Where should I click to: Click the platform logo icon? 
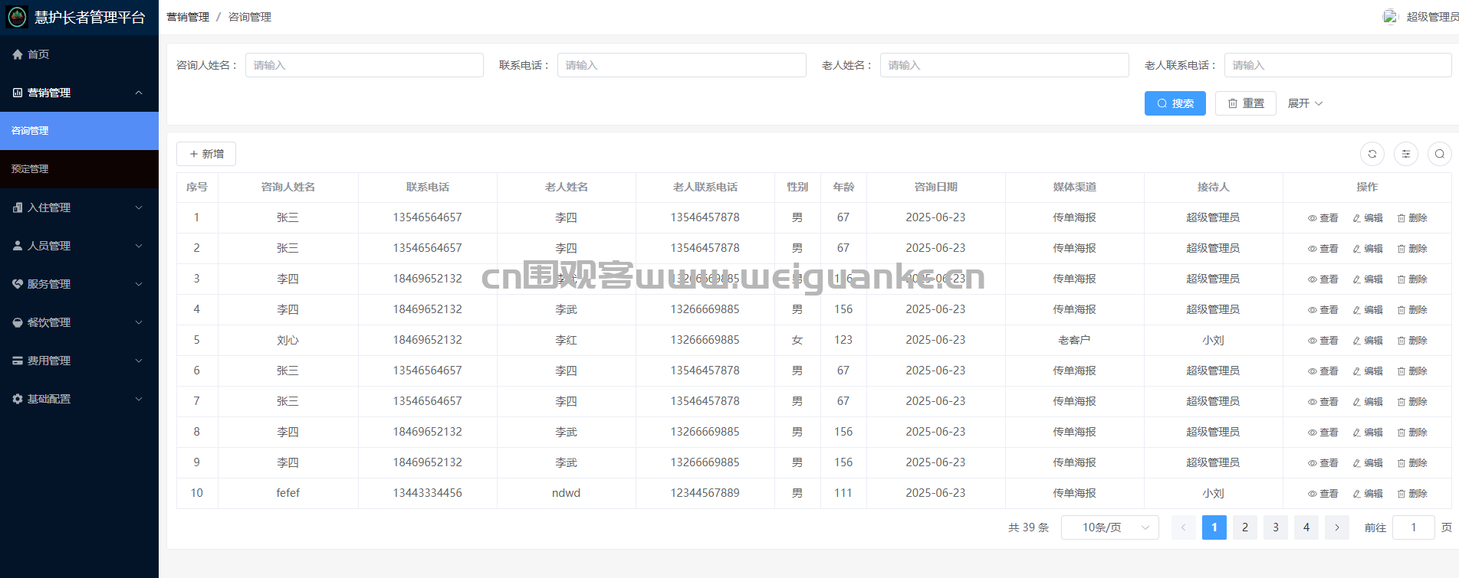point(17,17)
